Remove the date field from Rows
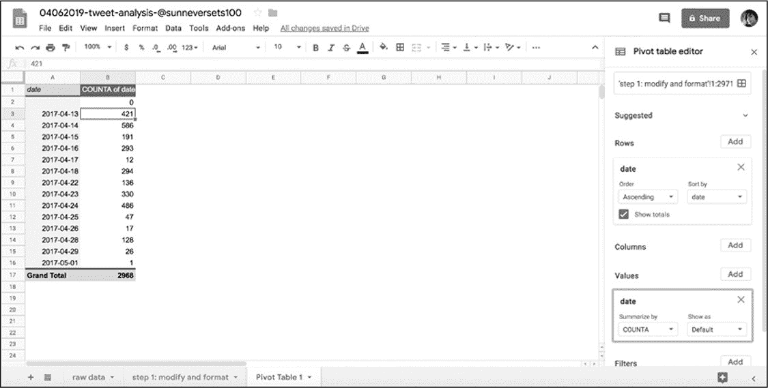Screen dimensions: 768x388 click(x=741, y=168)
